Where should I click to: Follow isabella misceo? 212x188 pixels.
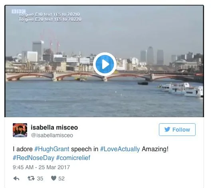[x=177, y=130]
